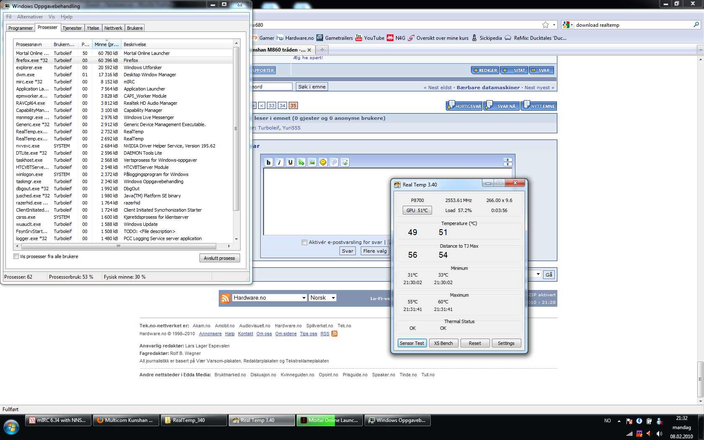This screenshot has width=704, height=440.
Task: Click the Reset button in Real Temp
Action: coord(475,343)
